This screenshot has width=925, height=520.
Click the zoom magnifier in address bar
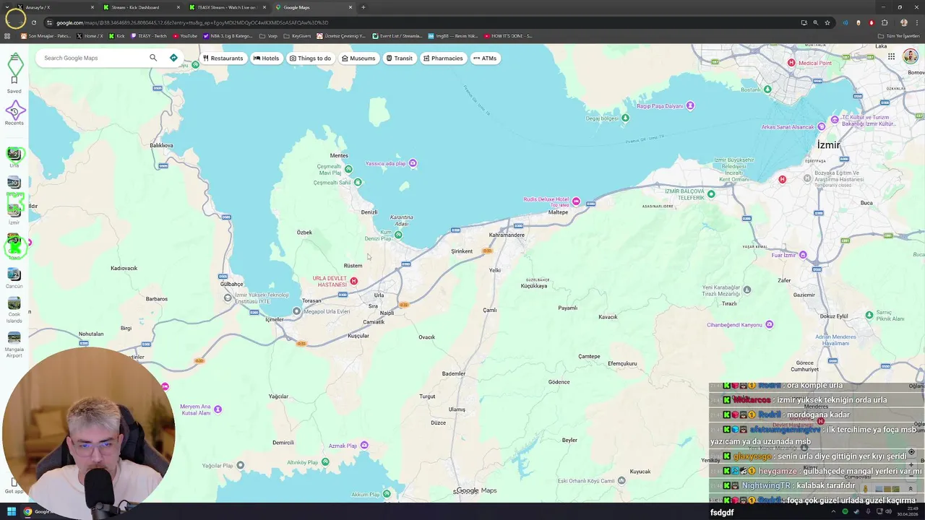tap(815, 22)
